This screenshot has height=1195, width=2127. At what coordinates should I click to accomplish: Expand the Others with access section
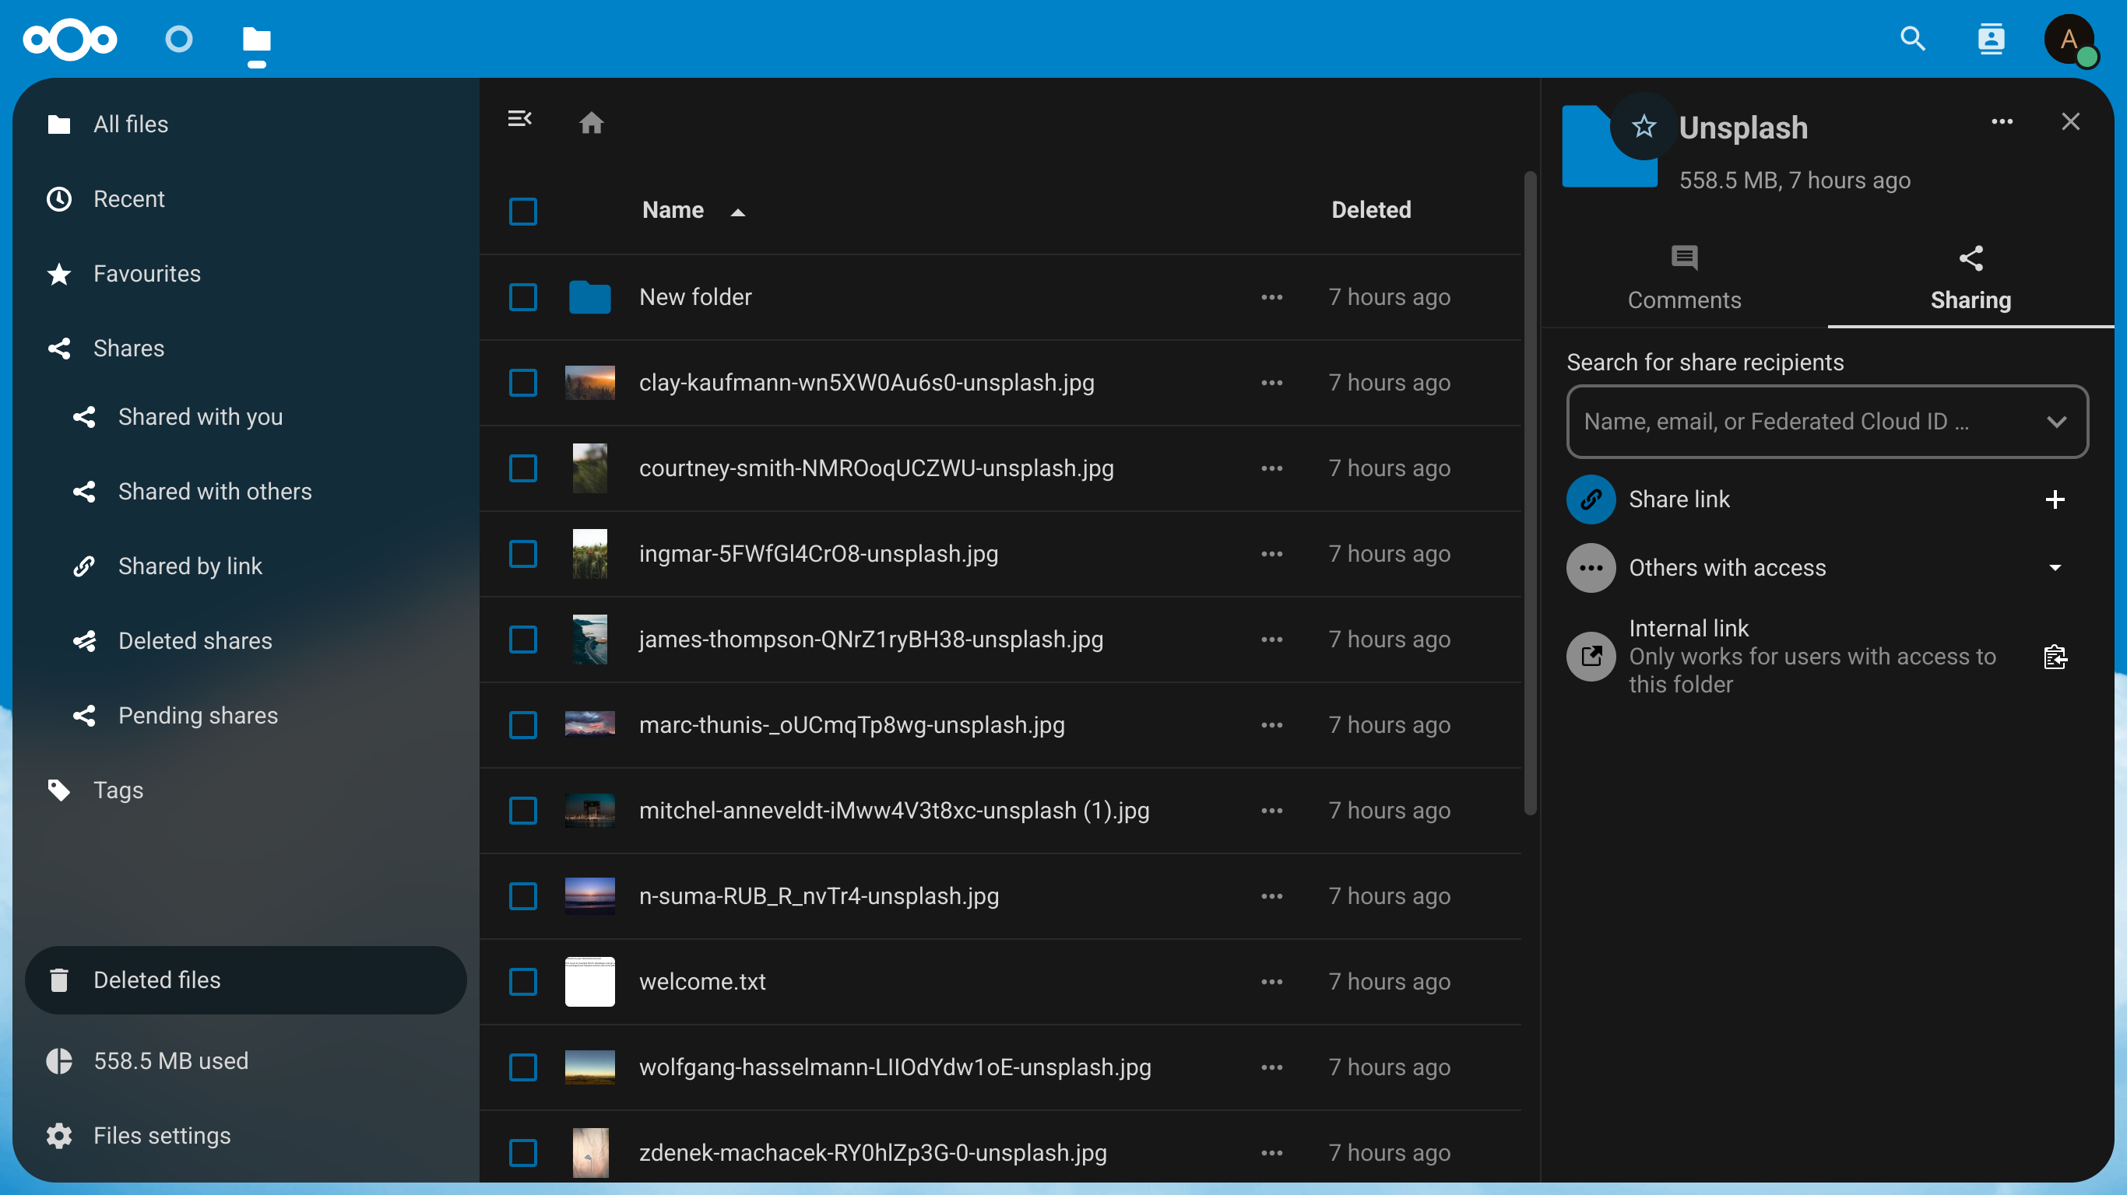point(2055,568)
